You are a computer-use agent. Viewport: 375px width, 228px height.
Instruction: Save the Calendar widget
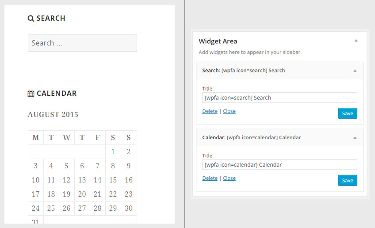coord(348,180)
